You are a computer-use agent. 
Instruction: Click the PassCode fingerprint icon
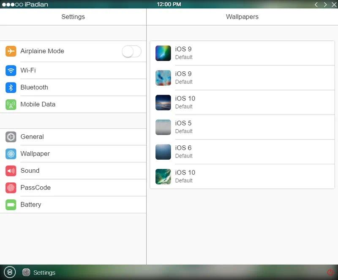click(11, 188)
